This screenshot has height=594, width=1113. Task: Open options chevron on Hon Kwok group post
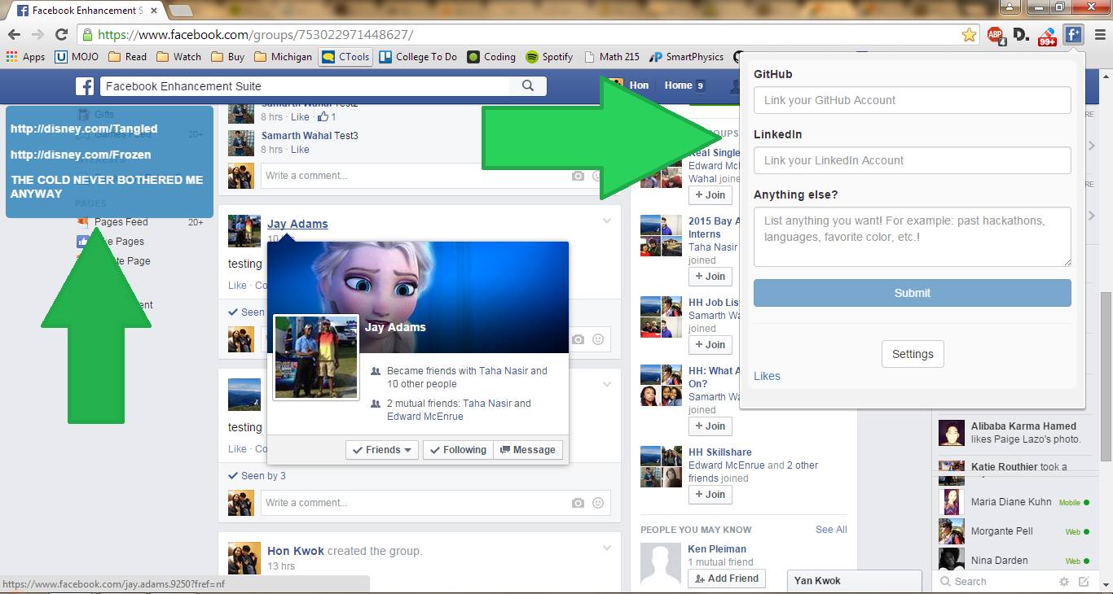click(607, 548)
